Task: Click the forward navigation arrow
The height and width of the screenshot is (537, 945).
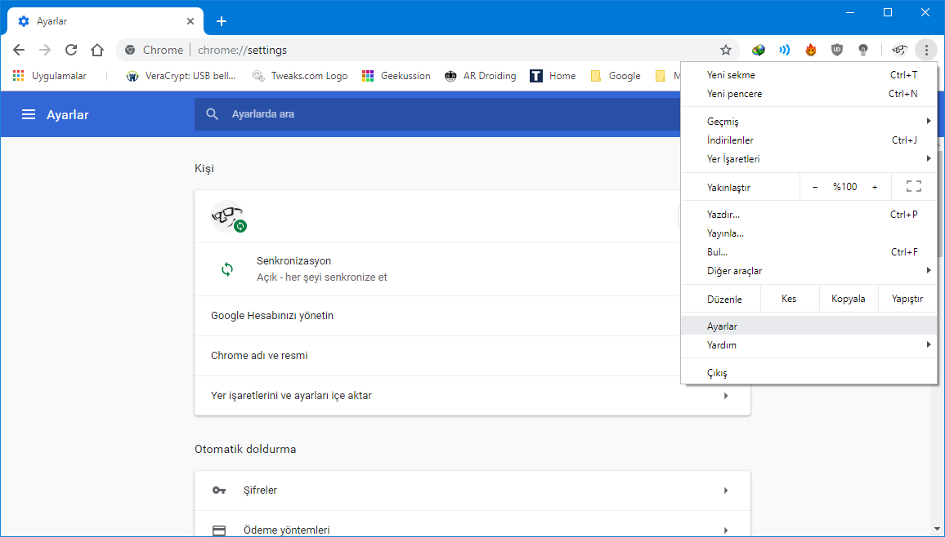Action: [x=45, y=50]
